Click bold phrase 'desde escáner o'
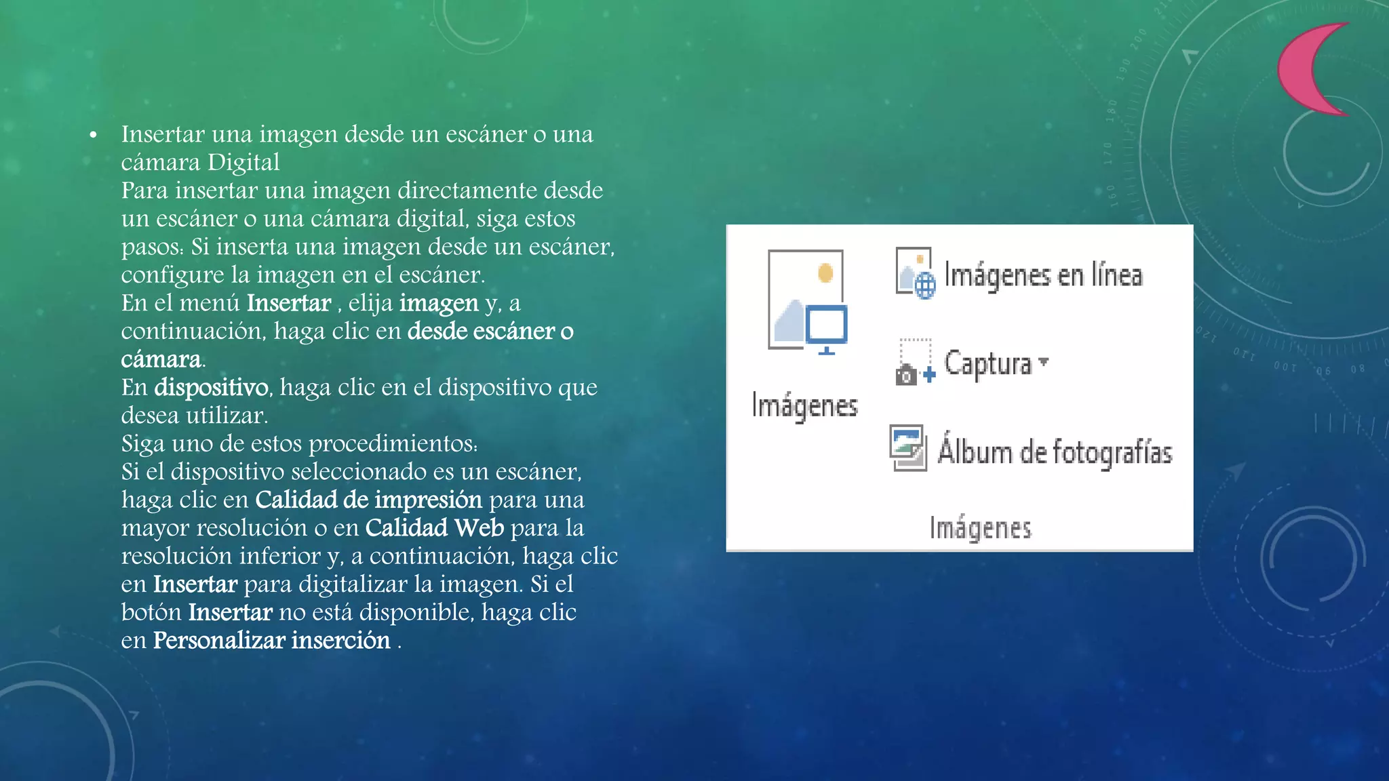This screenshot has height=781, width=1389. pos(490,331)
